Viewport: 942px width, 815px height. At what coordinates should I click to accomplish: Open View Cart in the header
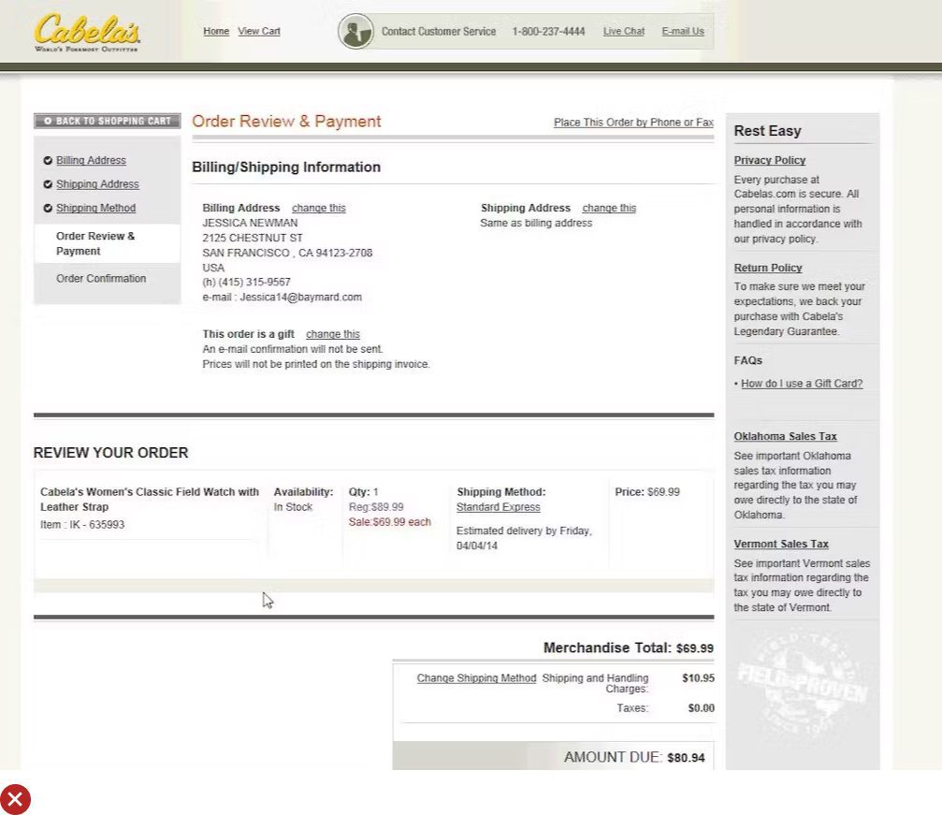(259, 31)
